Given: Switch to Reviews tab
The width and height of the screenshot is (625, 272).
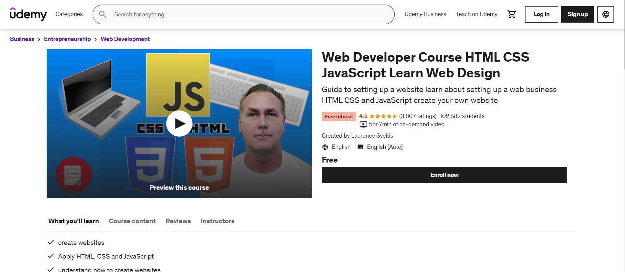Looking at the screenshot, I should click(178, 221).
